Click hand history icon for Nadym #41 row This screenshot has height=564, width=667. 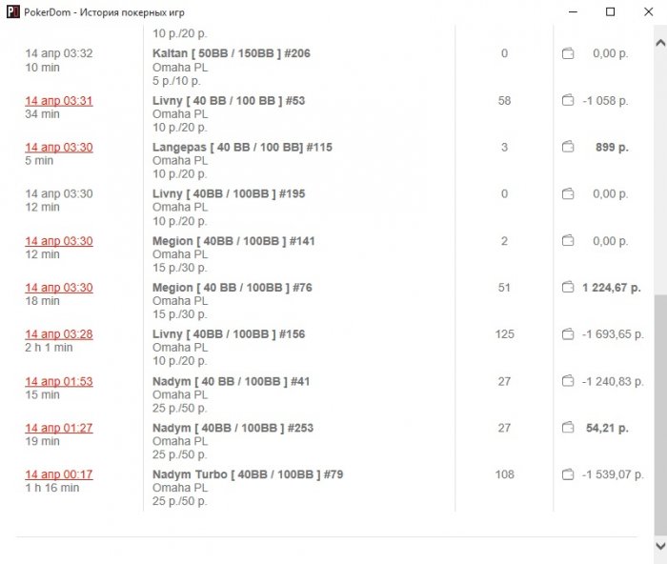point(568,381)
